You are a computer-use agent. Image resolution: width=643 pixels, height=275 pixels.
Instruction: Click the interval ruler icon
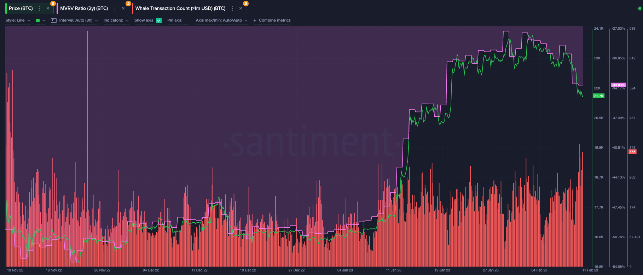coord(54,21)
